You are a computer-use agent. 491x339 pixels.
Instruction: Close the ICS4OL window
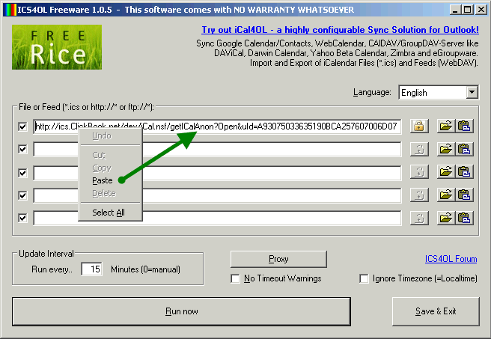tap(481, 10)
